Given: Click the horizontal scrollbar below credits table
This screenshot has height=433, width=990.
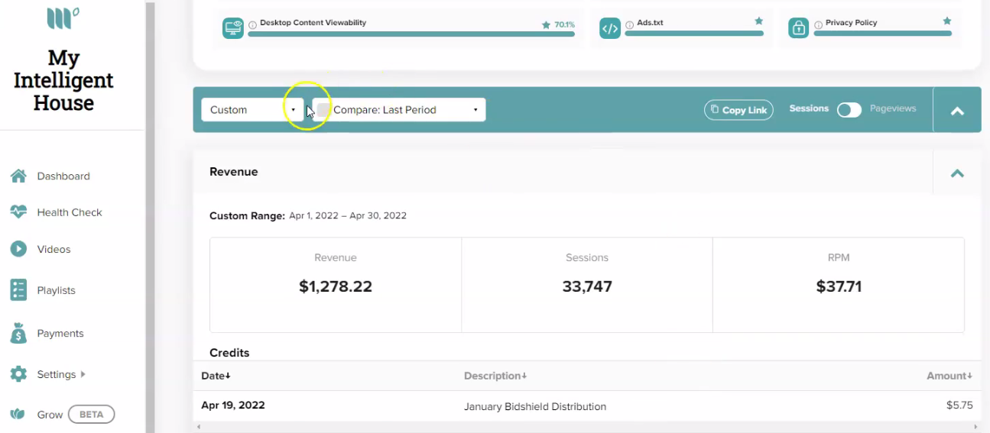Looking at the screenshot, I should [x=587, y=426].
